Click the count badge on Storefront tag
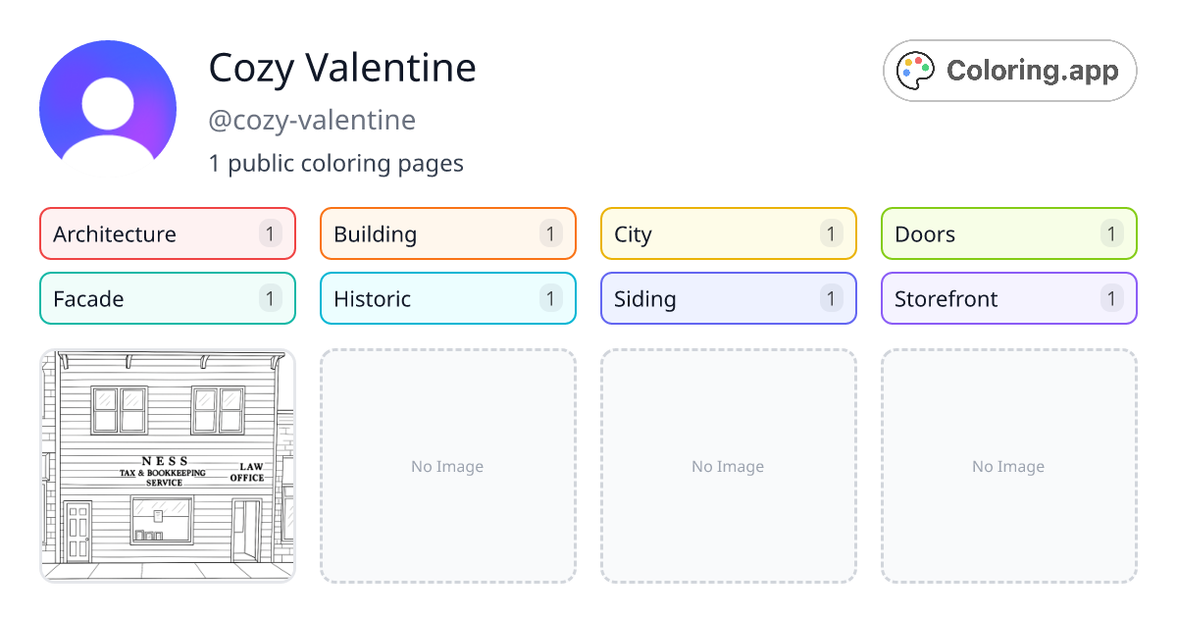 [1111, 298]
